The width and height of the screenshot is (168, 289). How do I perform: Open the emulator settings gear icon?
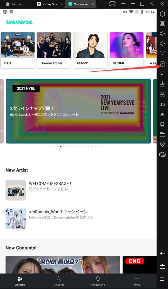162,14
